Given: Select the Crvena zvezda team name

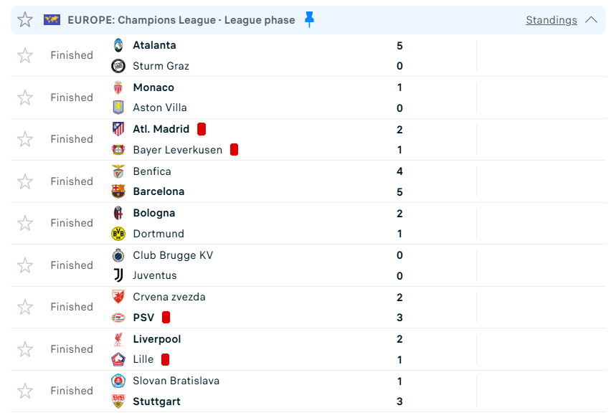Looking at the screenshot, I should click(x=169, y=297).
